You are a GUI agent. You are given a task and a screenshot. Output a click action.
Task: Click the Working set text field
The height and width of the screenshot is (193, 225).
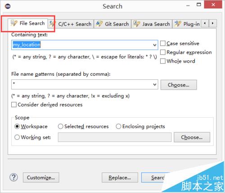tap(115, 137)
